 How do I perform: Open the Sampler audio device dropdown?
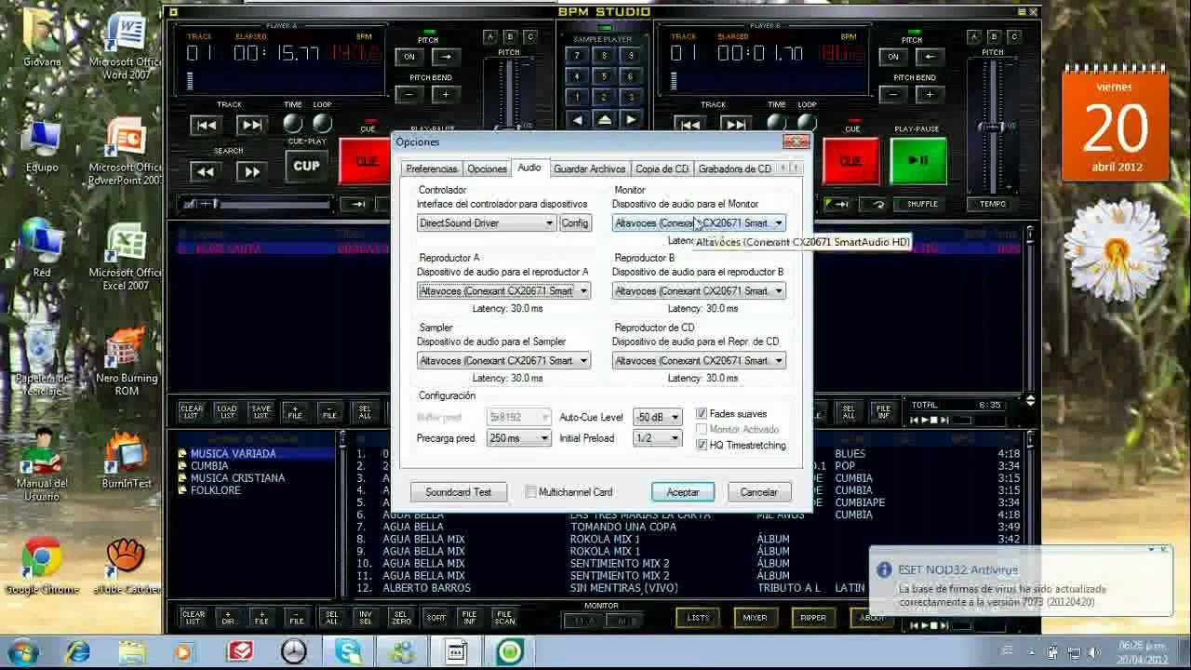point(503,361)
